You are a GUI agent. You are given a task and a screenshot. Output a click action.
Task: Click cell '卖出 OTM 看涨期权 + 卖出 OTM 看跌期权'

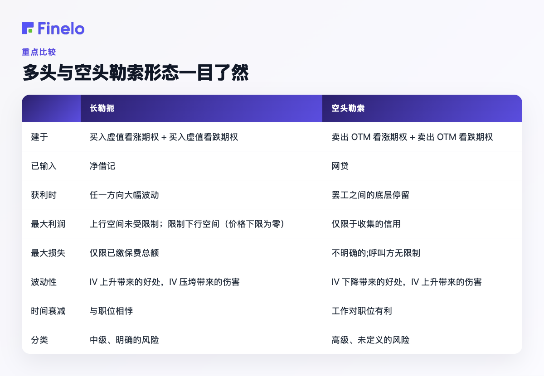click(412, 137)
